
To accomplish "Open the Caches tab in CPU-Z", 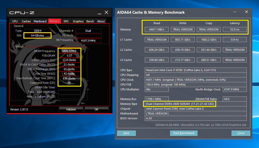I will (x=26, y=21).
